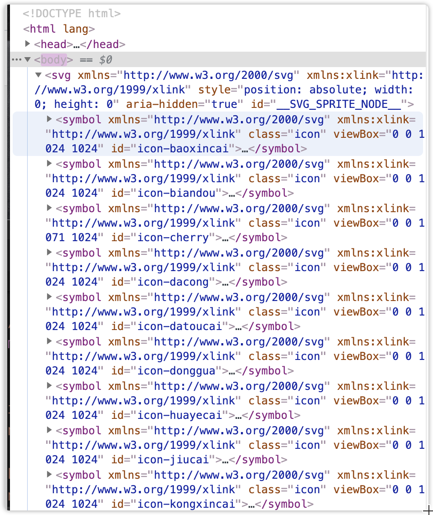
Task: Expand the icon-dacong symbol node
Action: point(48,253)
